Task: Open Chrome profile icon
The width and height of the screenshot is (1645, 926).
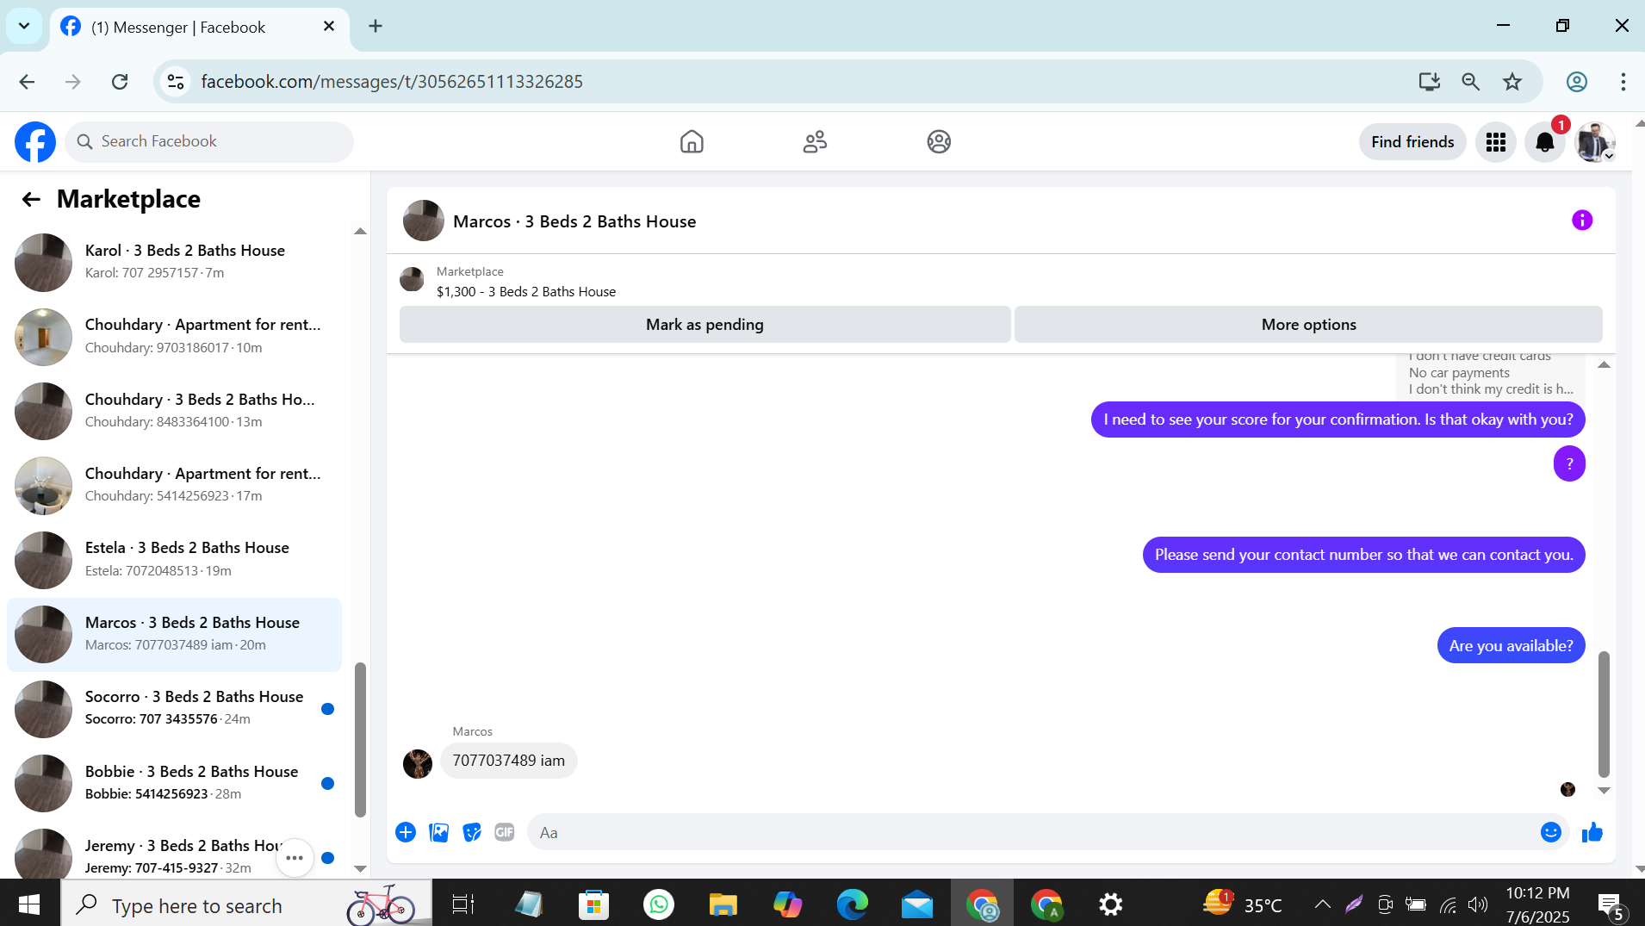Action: pyautogui.click(x=1577, y=82)
